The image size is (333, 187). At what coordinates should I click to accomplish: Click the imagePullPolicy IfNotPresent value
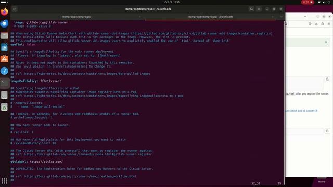coord(50,81)
